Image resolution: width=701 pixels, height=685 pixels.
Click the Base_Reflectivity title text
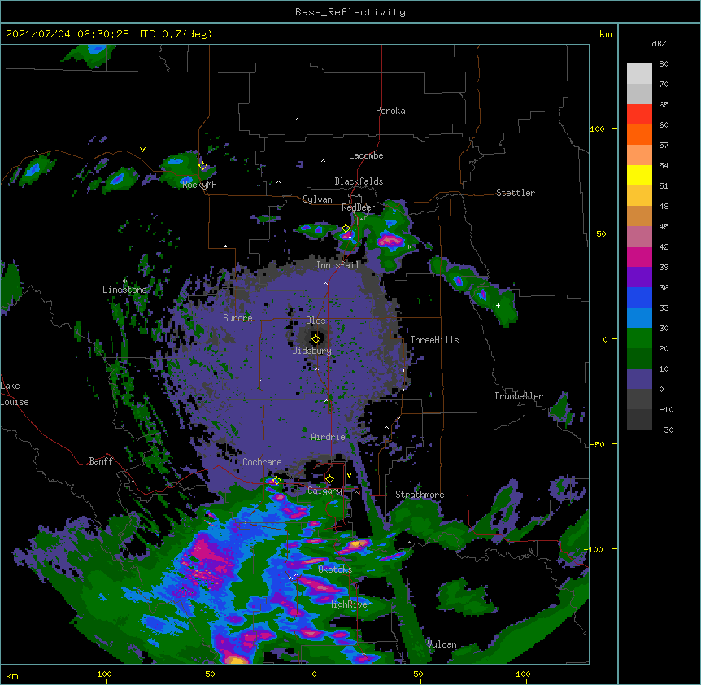tap(350, 12)
